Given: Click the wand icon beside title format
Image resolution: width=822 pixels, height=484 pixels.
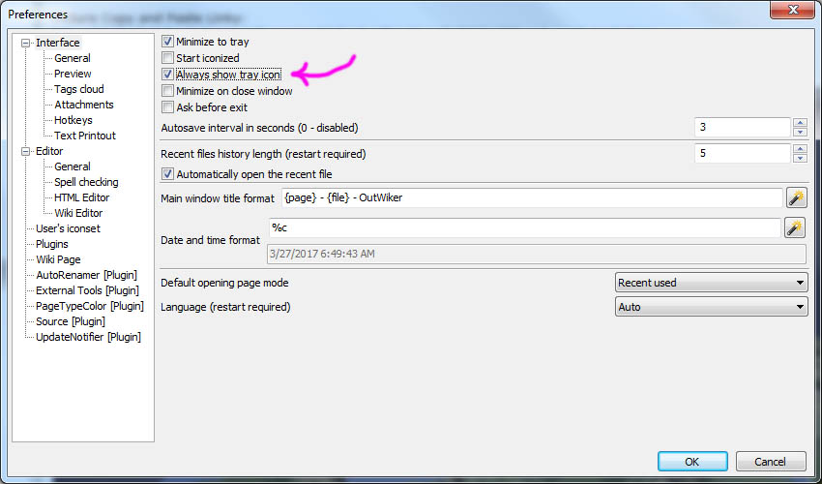Looking at the screenshot, I should click(x=796, y=197).
